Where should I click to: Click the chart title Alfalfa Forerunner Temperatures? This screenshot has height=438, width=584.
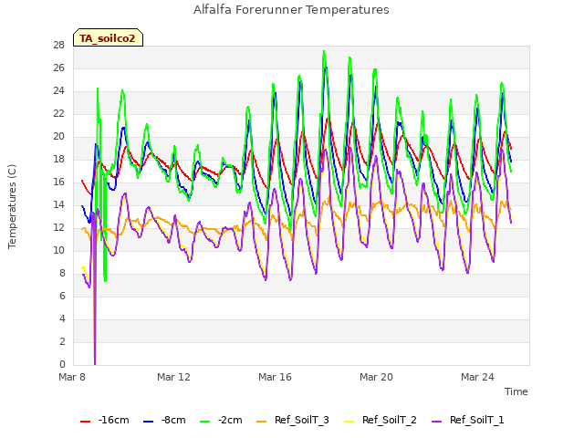click(x=291, y=10)
